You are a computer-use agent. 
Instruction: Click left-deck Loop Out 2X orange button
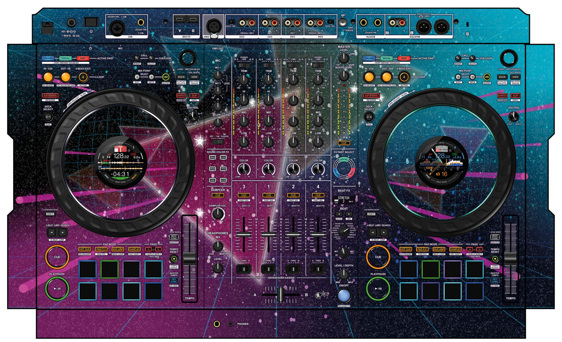(65, 77)
